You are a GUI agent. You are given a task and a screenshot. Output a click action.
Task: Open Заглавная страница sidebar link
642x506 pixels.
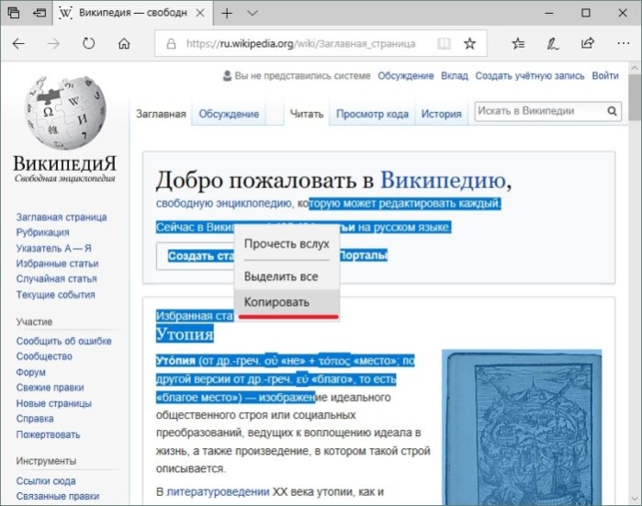[62, 217]
